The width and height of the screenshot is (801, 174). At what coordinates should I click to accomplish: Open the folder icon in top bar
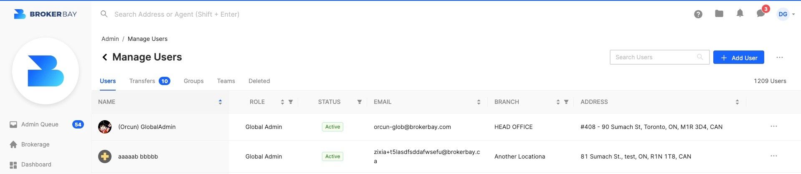[x=719, y=14]
